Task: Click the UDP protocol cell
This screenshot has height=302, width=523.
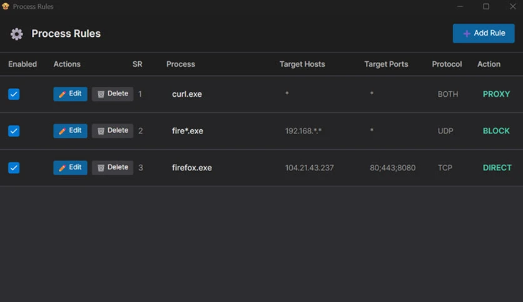Action: tap(445, 130)
